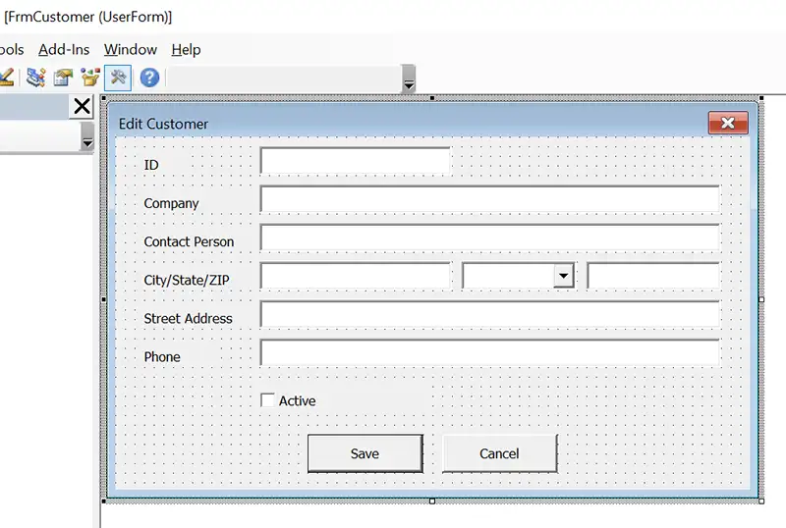Image resolution: width=786 pixels, height=528 pixels.
Task: Expand the State combo box dropdown
Action: pos(563,276)
